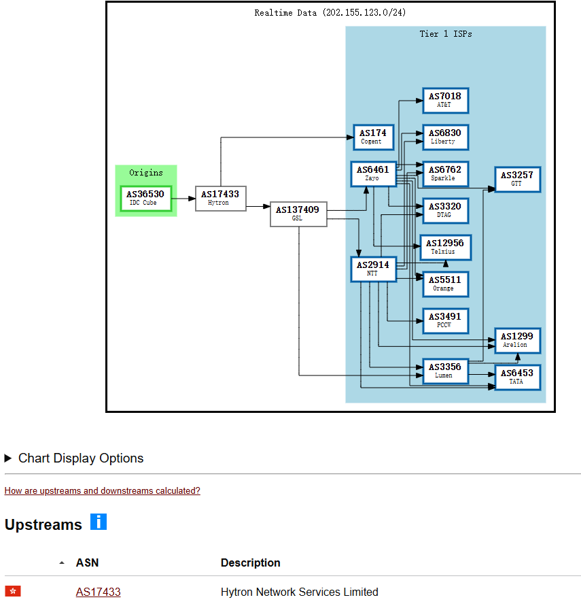This screenshot has height=604, width=581.
Task: Click the 'Upstreams' section heading
Action: [x=43, y=524]
